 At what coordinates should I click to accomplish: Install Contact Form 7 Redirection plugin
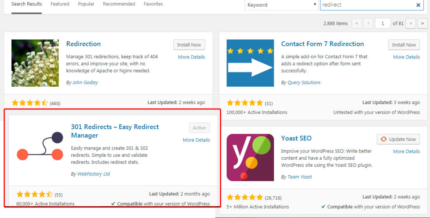tap(404, 45)
